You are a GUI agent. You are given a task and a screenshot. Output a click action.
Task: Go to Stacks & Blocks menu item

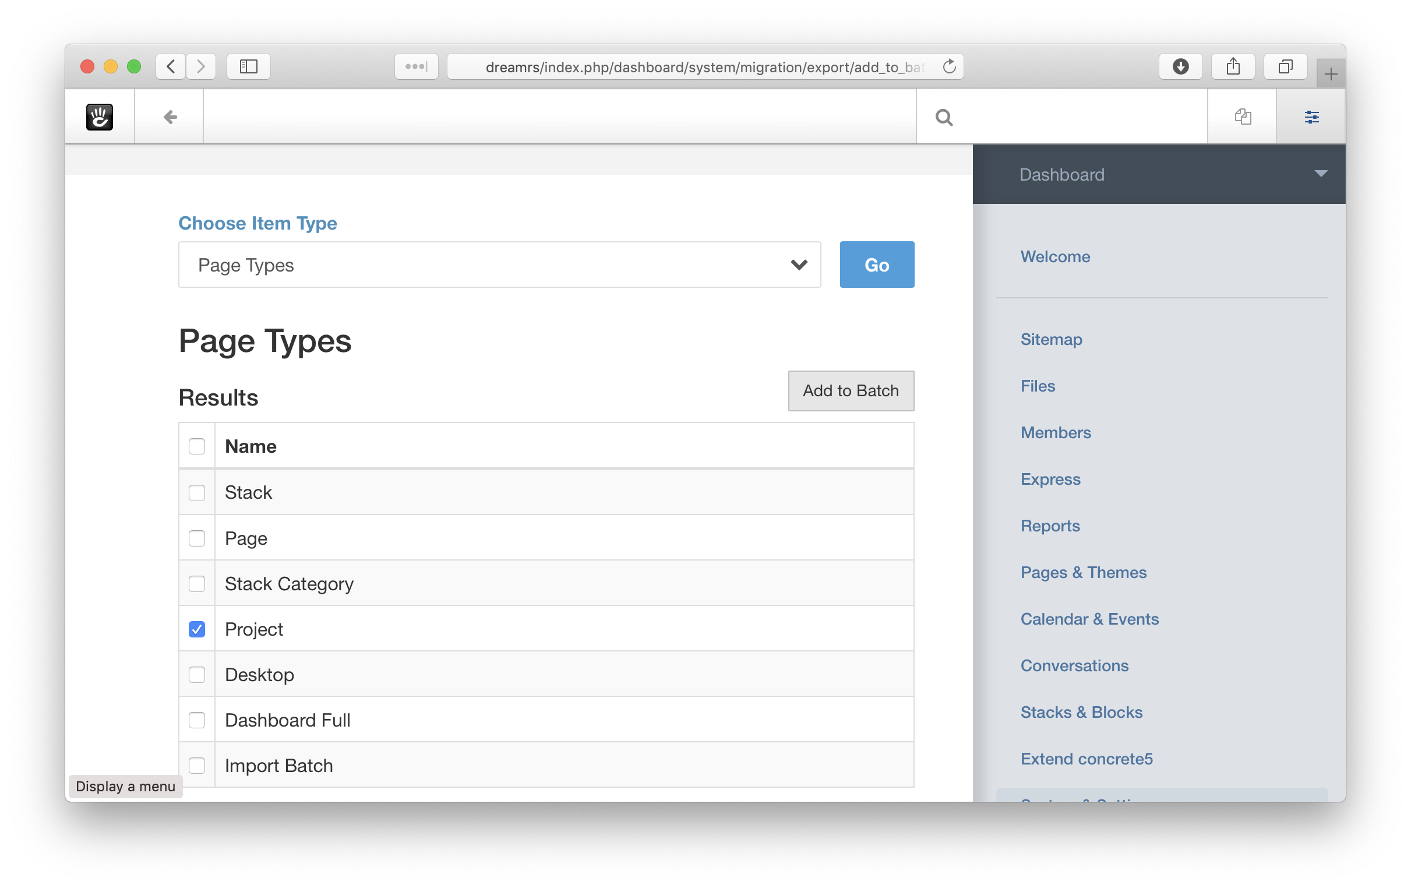[1081, 712]
